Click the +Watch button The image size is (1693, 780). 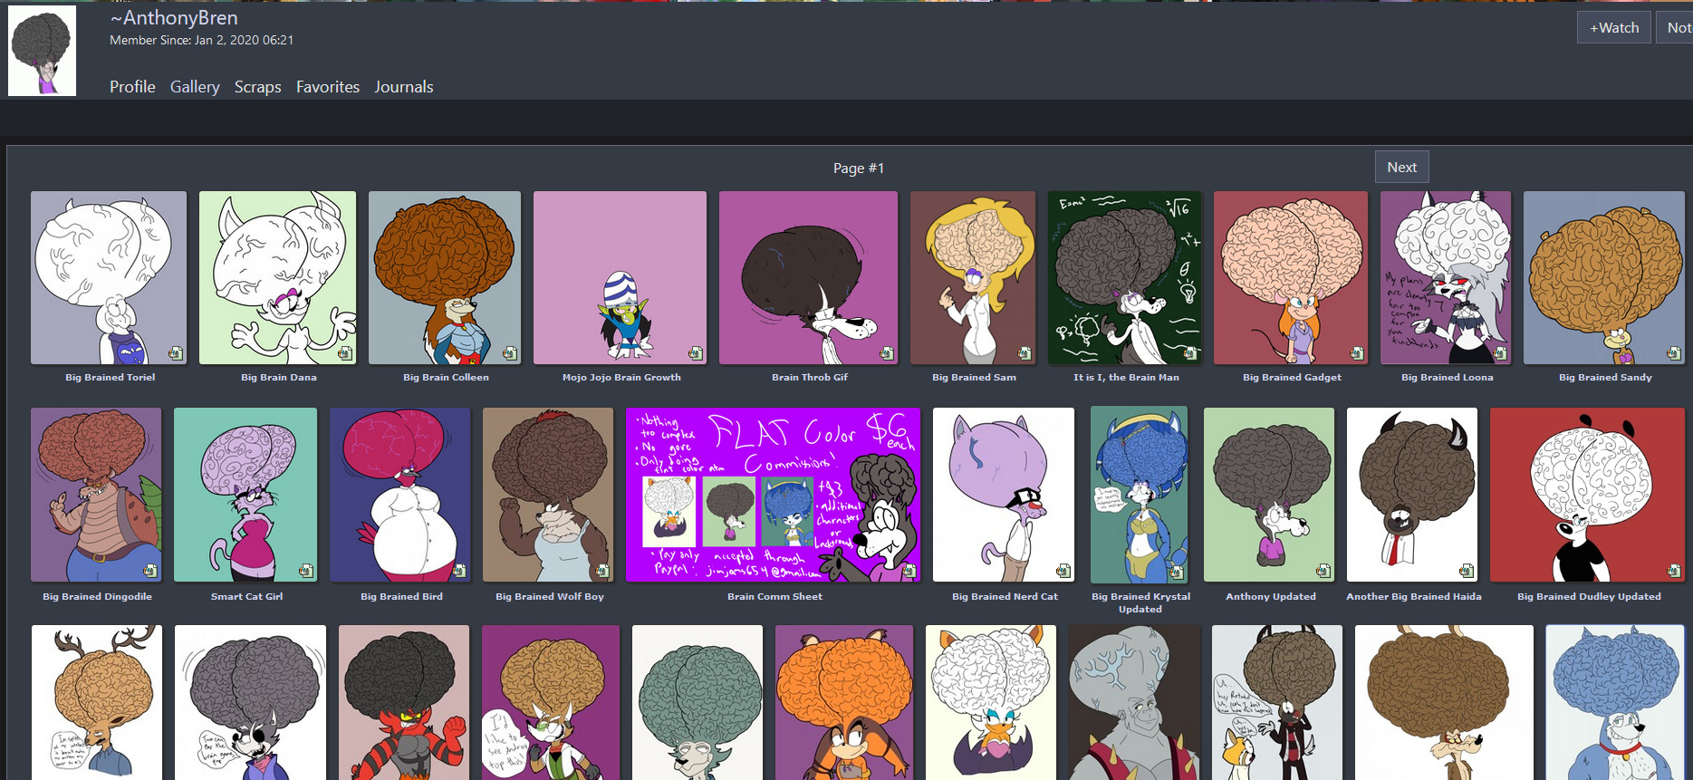click(x=1614, y=27)
